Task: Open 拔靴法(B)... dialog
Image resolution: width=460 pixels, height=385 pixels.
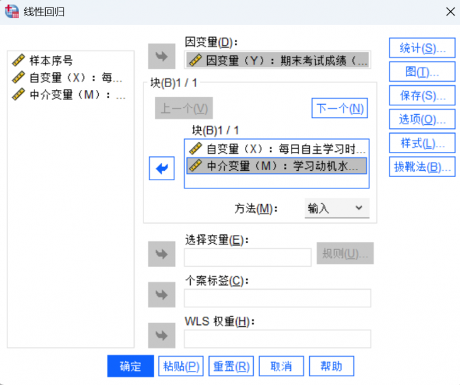Action: tap(422, 167)
